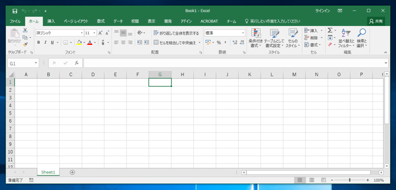
Task: Click the Undo arrow icon
Action: point(24,11)
